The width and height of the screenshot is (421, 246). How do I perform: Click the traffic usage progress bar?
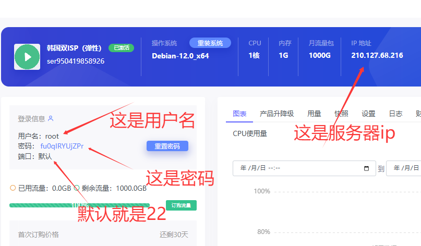(79, 205)
